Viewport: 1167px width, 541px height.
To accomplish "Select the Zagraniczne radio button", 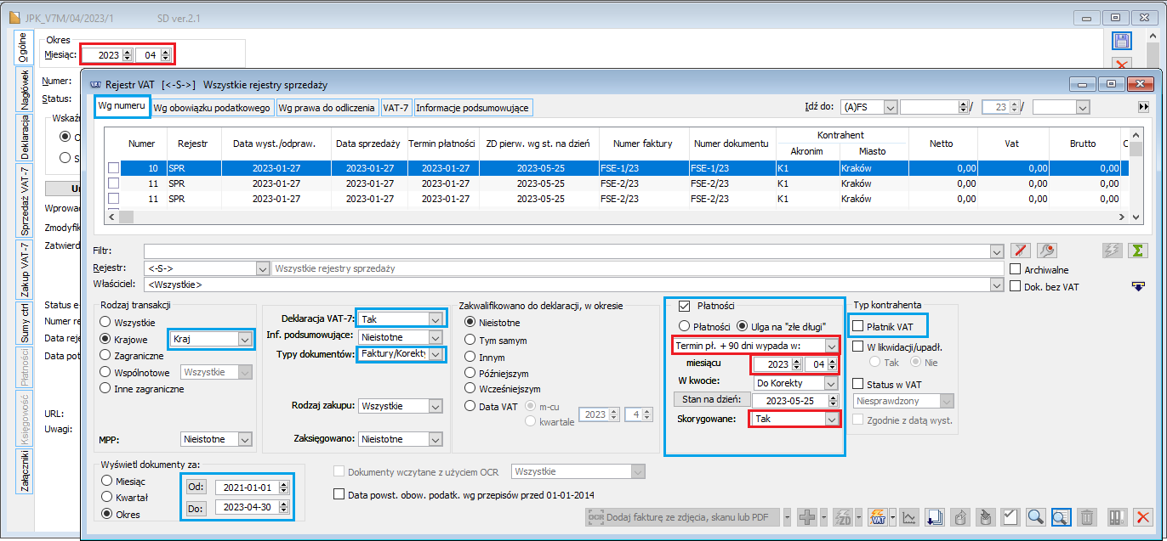I will point(105,356).
